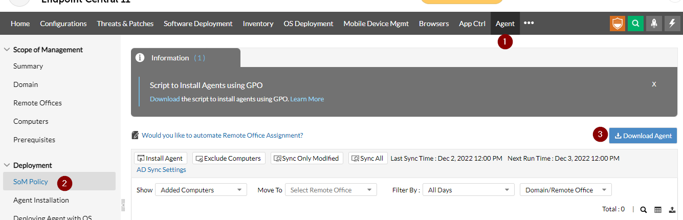Select SoM Policy in the sidebar
The height and width of the screenshot is (220, 683).
(59, 182)
